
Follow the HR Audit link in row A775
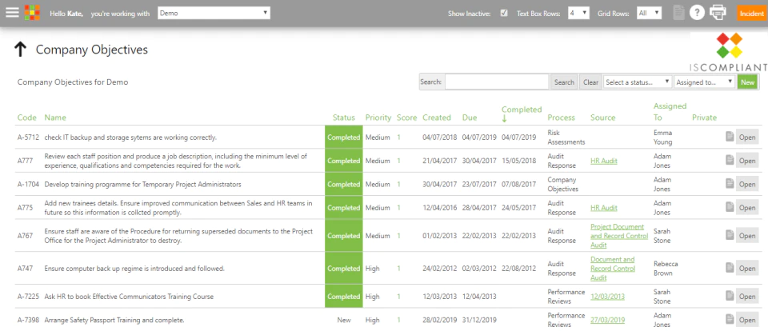(x=604, y=208)
